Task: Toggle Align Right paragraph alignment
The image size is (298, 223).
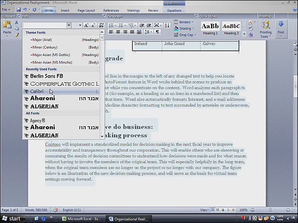Action: pyautogui.click(x=125, y=32)
